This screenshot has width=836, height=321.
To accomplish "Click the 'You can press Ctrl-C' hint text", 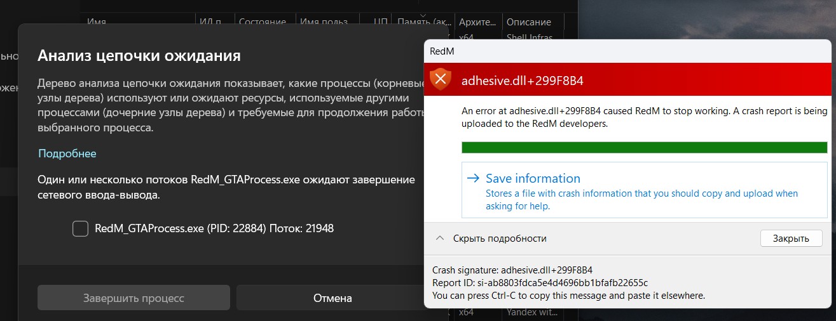I will 568,295.
